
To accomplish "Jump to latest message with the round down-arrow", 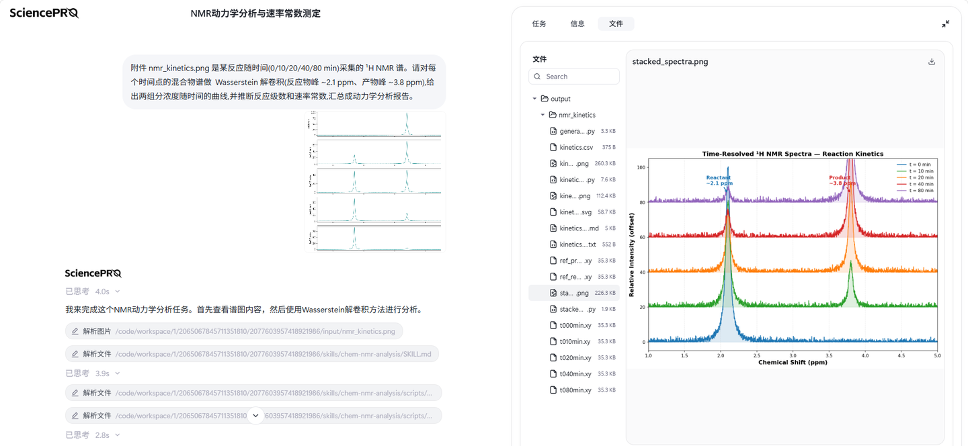I will click(x=255, y=416).
